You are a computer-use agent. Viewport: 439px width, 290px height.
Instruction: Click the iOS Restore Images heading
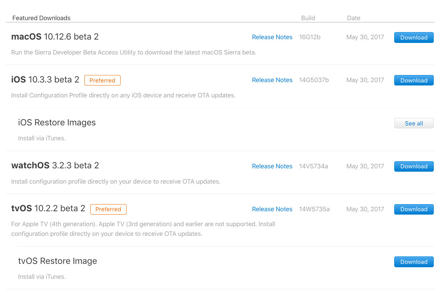(57, 123)
